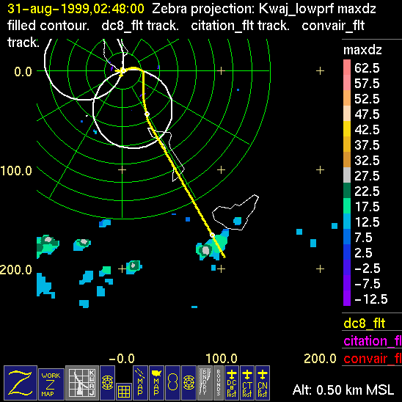Click the large yellow Zebra Z icon
The width and height of the screenshot is (402, 402).
(21, 382)
